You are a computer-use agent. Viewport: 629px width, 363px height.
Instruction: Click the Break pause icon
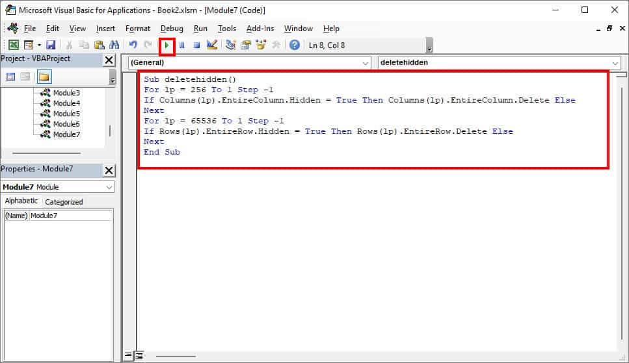tap(181, 45)
